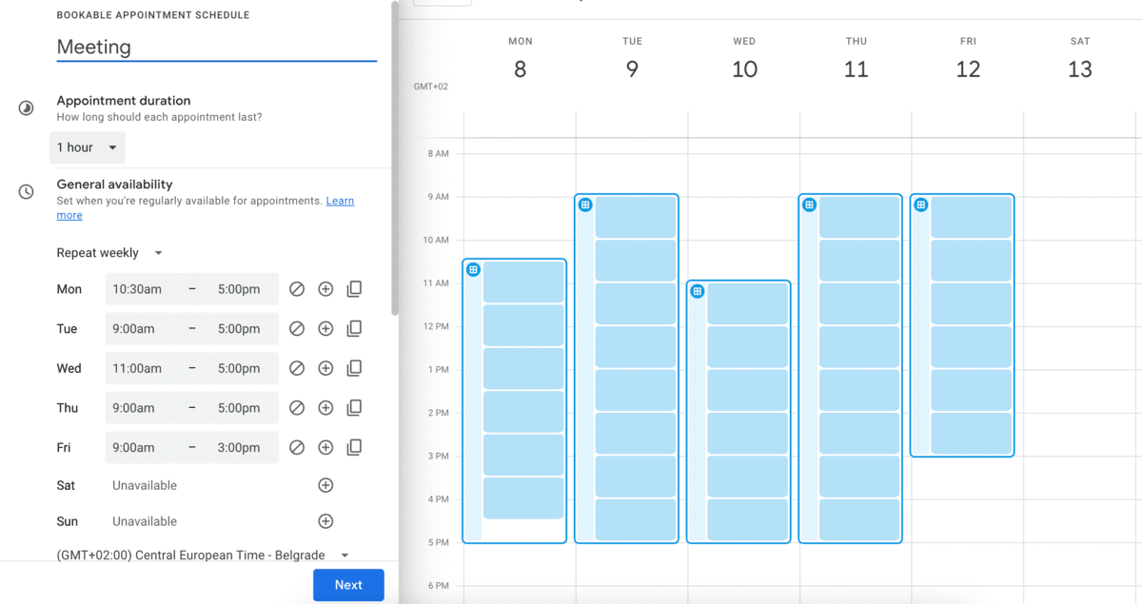Add availability hours for Sunday
Image resolution: width=1142 pixels, height=604 pixels.
pos(325,520)
